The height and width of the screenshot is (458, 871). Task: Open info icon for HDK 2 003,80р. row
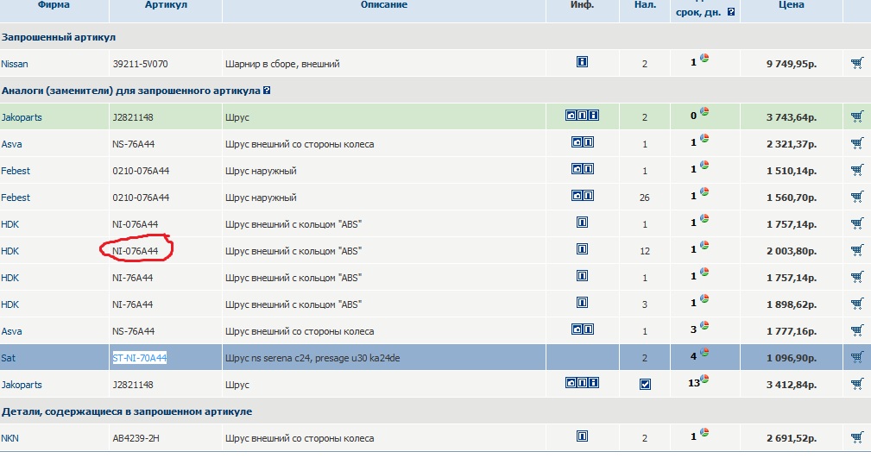582,248
